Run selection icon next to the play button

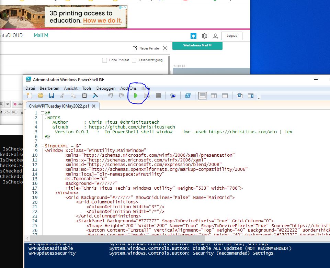[x=147, y=96]
